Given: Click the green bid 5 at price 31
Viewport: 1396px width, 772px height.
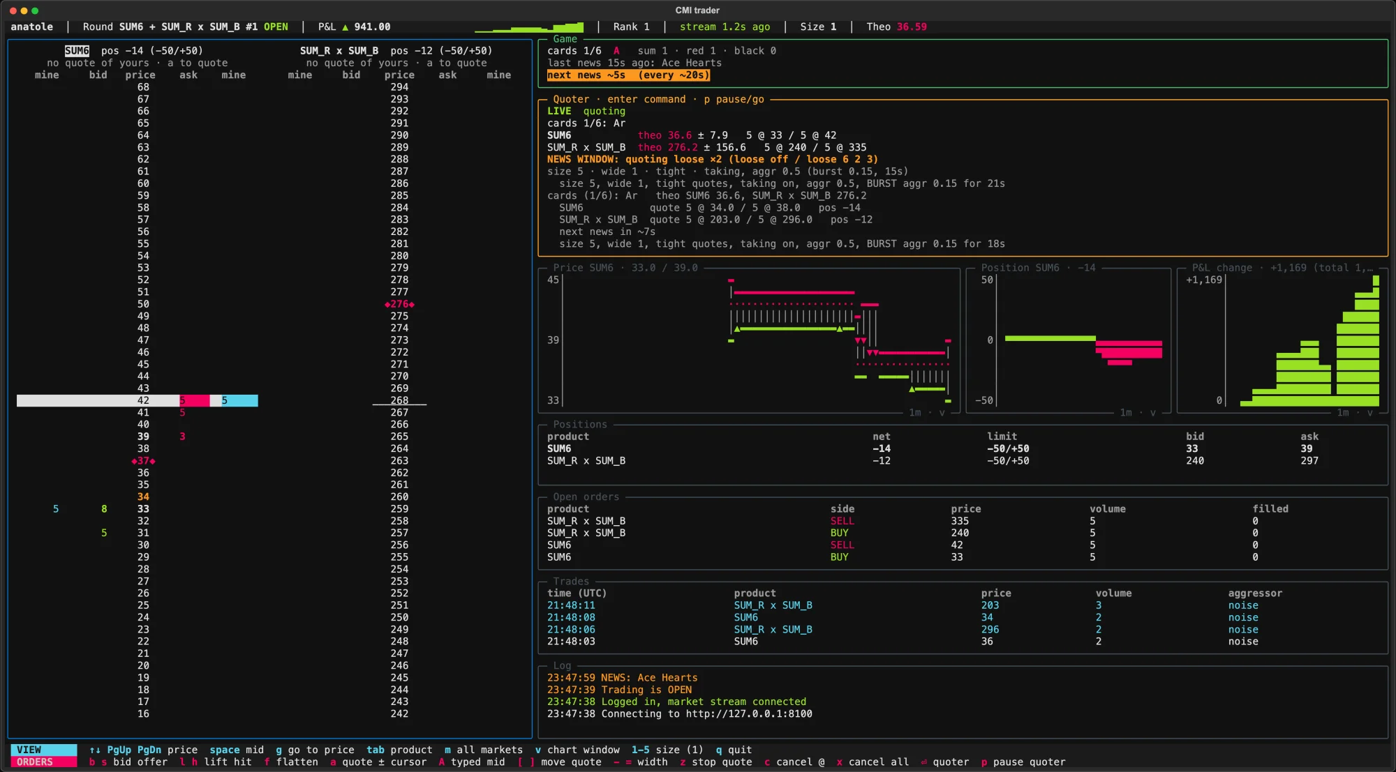Looking at the screenshot, I should pos(104,533).
